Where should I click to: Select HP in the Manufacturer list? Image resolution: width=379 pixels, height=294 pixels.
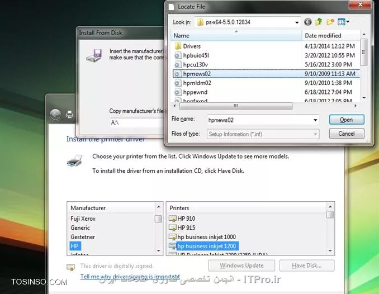coord(75,246)
